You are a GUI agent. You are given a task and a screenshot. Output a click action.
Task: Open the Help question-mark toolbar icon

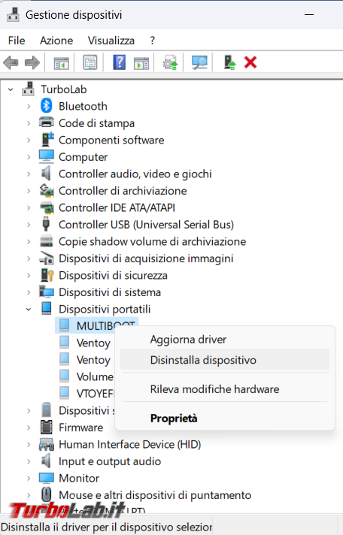[x=120, y=62]
